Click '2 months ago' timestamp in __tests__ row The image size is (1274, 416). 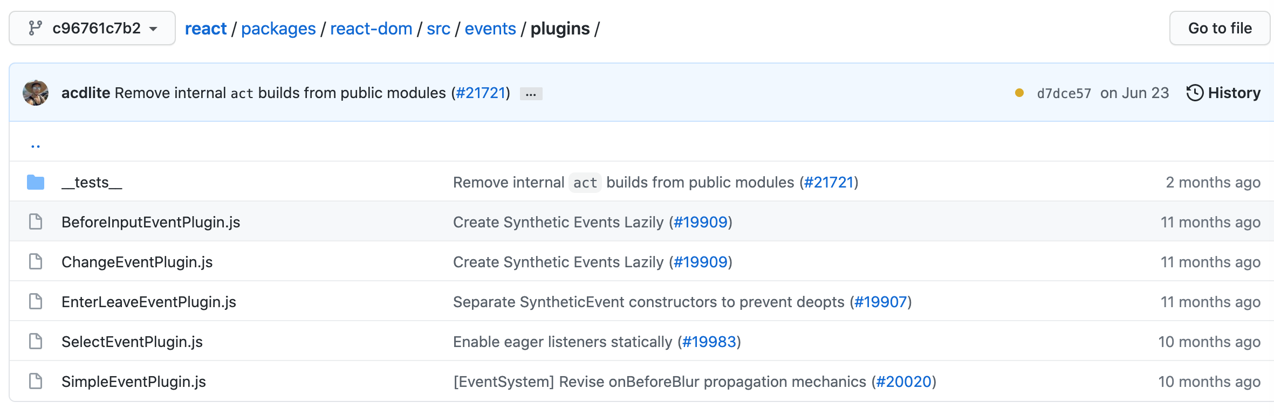1213,182
